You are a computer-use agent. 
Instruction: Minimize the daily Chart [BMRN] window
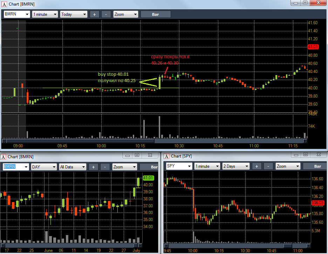[x=128, y=155]
